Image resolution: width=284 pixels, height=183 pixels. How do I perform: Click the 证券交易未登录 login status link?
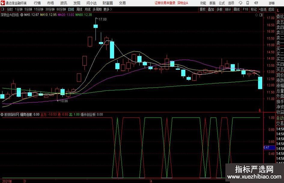pyautogui.click(x=165, y=3)
